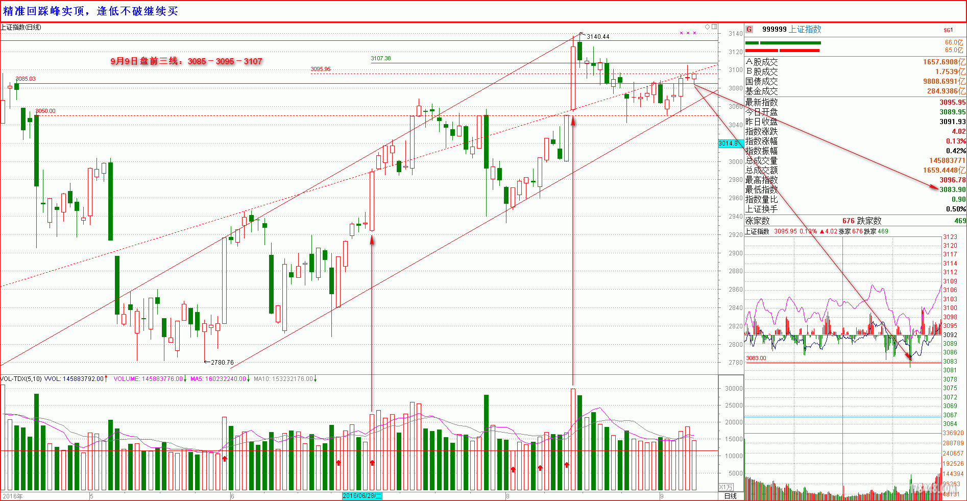Click the 跌家数 count 469
The image size is (967, 501).
(960, 221)
